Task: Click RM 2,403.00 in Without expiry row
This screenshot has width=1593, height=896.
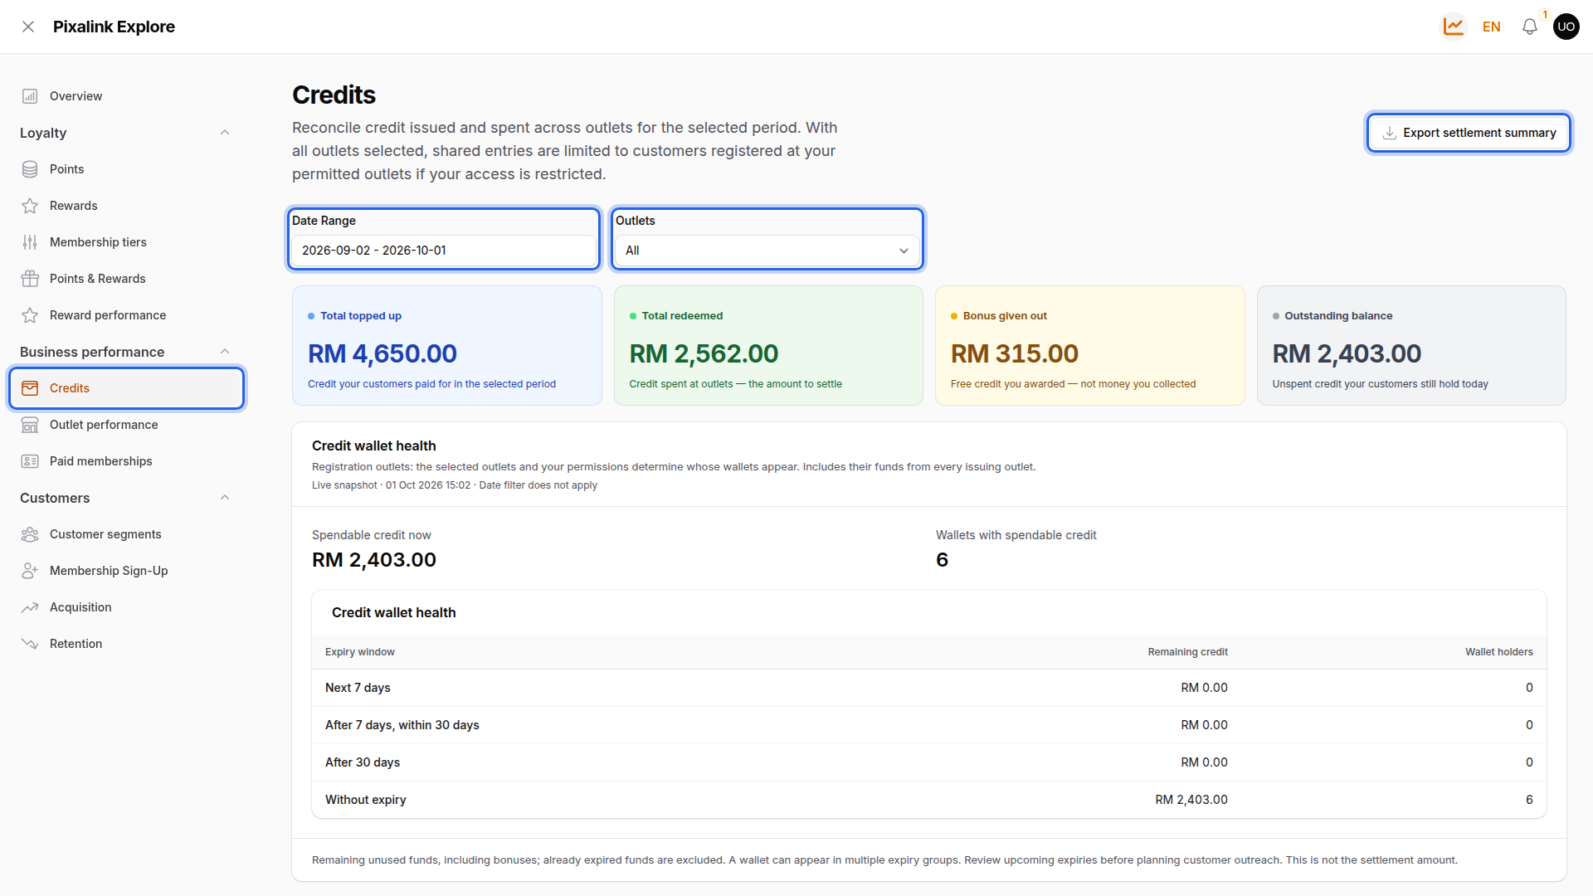Action: (x=1191, y=800)
